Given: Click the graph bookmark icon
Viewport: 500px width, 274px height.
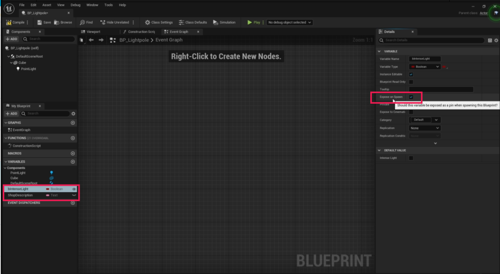Looking at the screenshot, I should click(82, 40).
